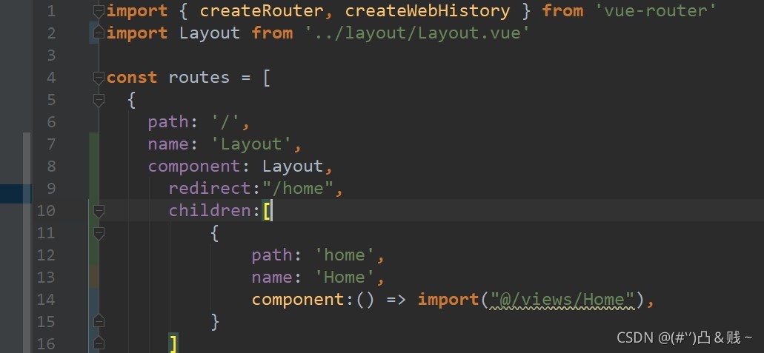Collapse the route object fold marker on line 5
This screenshot has height=353, width=764.
pos(99,101)
